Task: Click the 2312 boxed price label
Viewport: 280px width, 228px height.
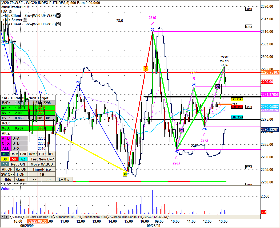Action: (x=249, y=26)
